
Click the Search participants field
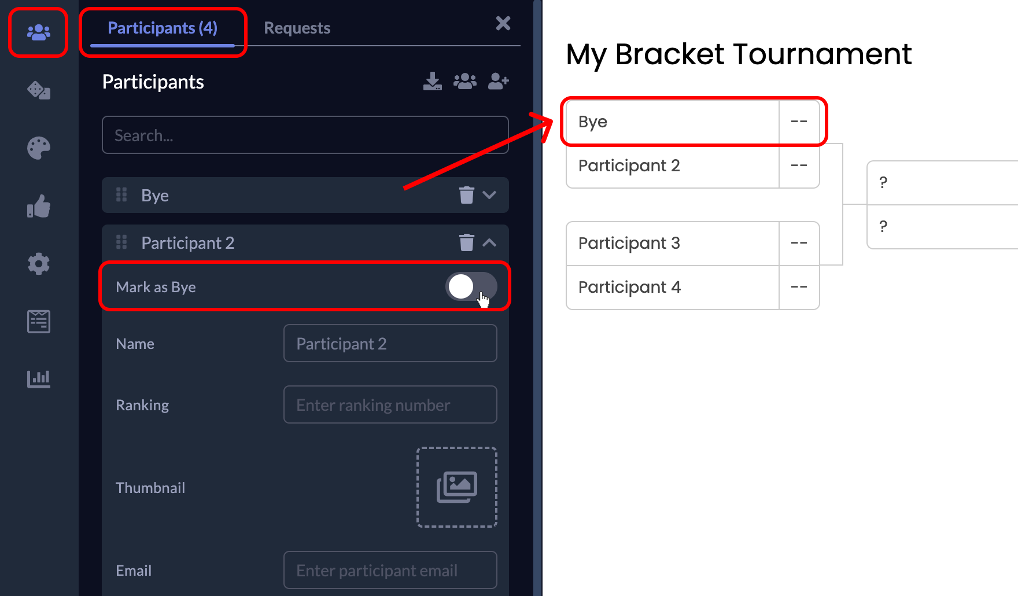coord(305,135)
